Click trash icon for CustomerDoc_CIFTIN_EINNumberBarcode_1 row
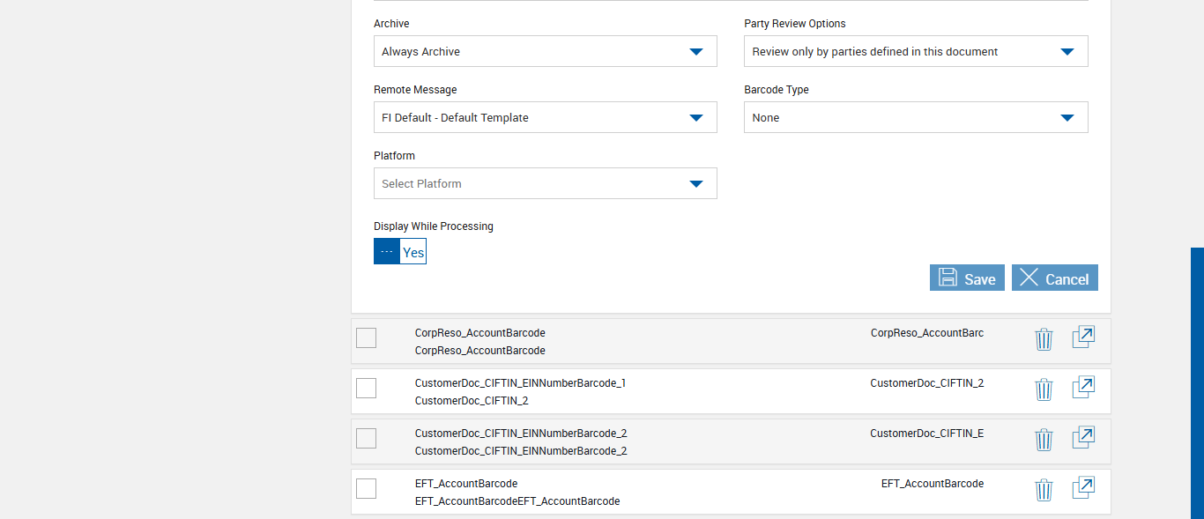The width and height of the screenshot is (1204, 519). coord(1044,389)
